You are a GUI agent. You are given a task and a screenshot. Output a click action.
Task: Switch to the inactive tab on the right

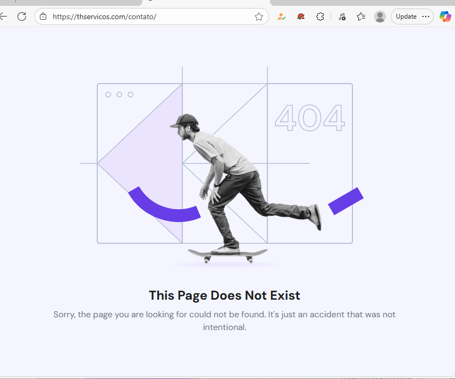pos(363,3)
